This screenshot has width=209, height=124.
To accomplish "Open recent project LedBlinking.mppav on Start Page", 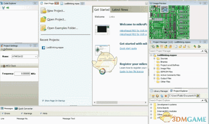I will tap(55, 47).
